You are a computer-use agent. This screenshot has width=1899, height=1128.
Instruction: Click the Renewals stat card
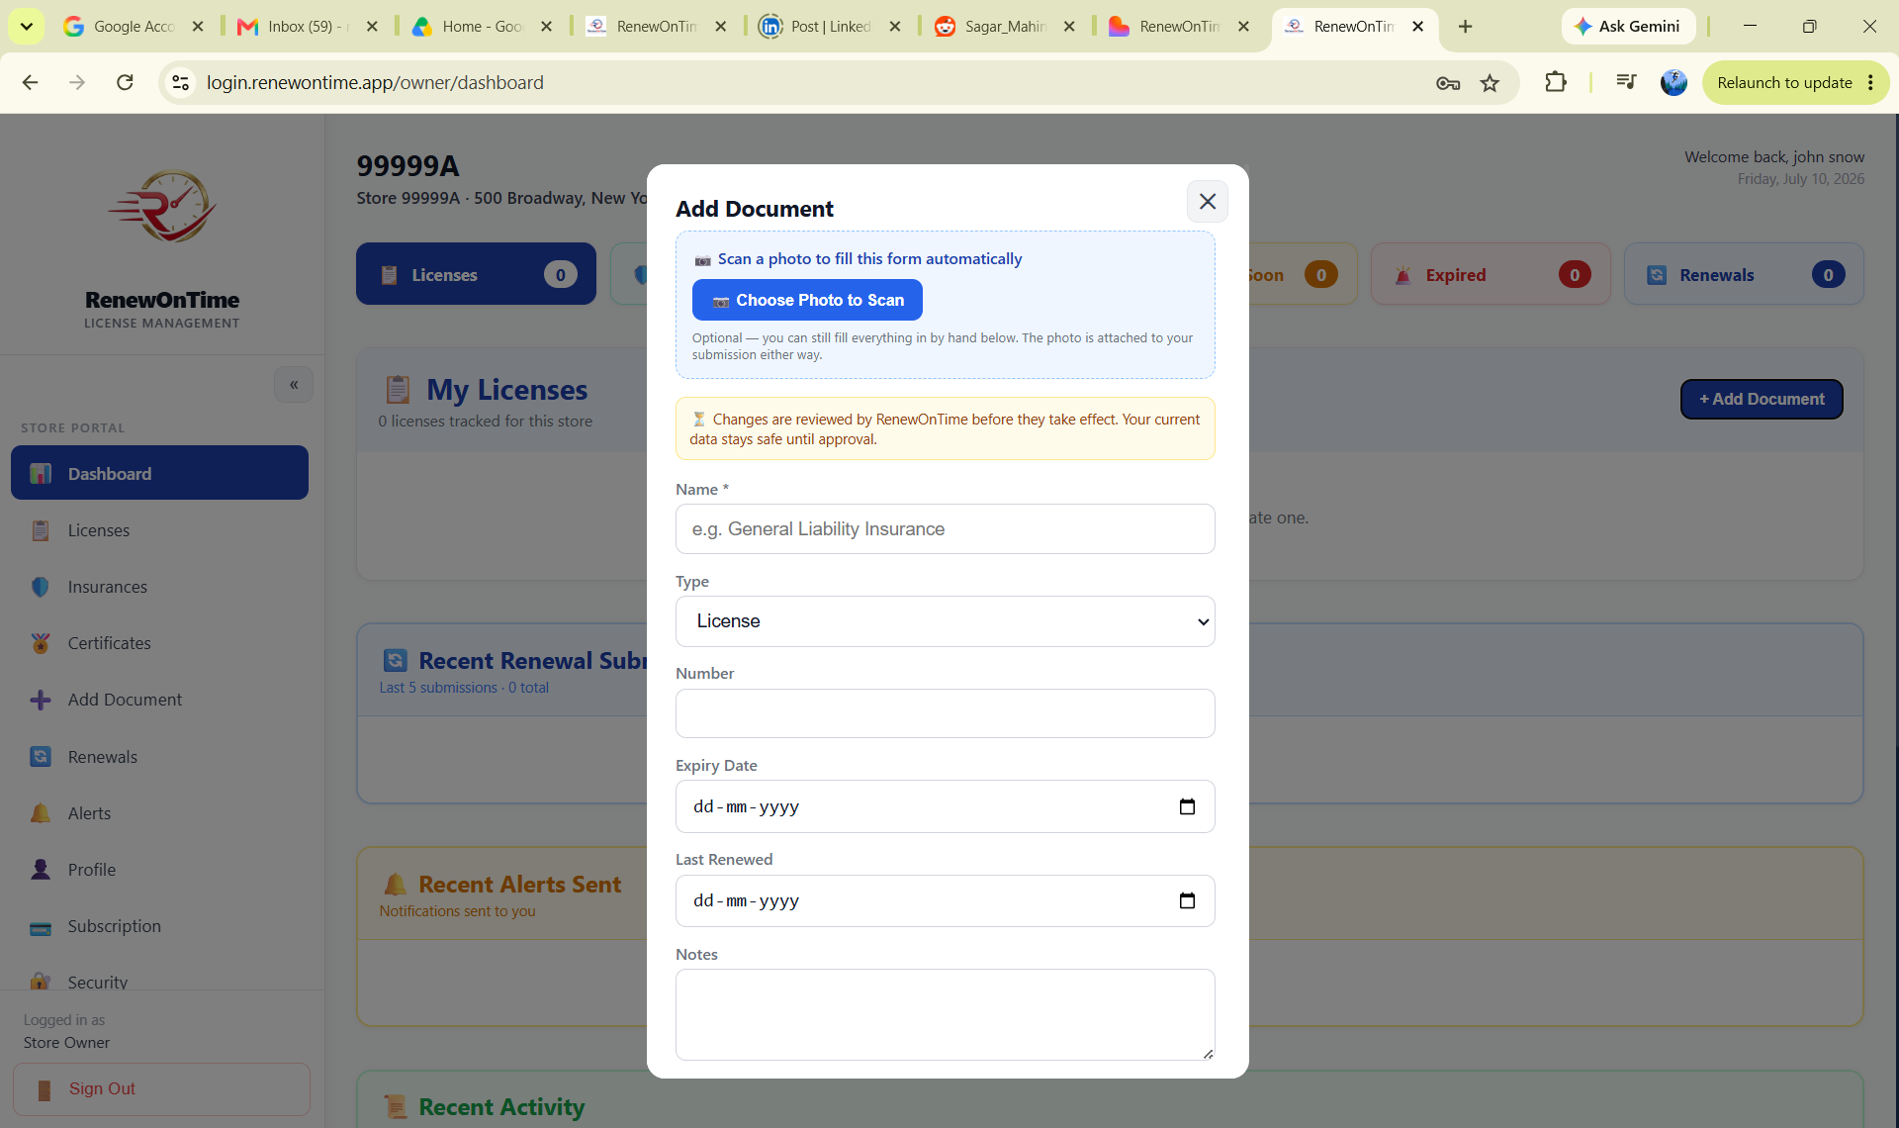pos(1744,274)
